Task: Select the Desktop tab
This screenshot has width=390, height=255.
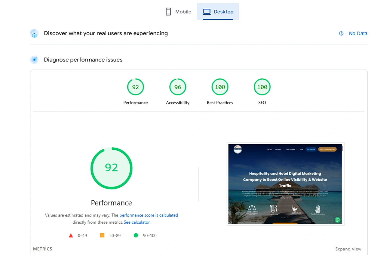Action: 218,12
